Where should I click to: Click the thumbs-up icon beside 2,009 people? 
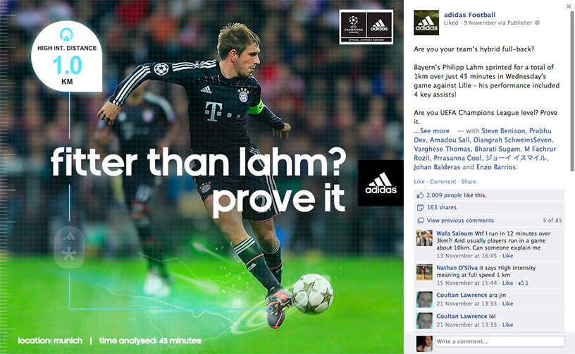pyautogui.click(x=420, y=195)
